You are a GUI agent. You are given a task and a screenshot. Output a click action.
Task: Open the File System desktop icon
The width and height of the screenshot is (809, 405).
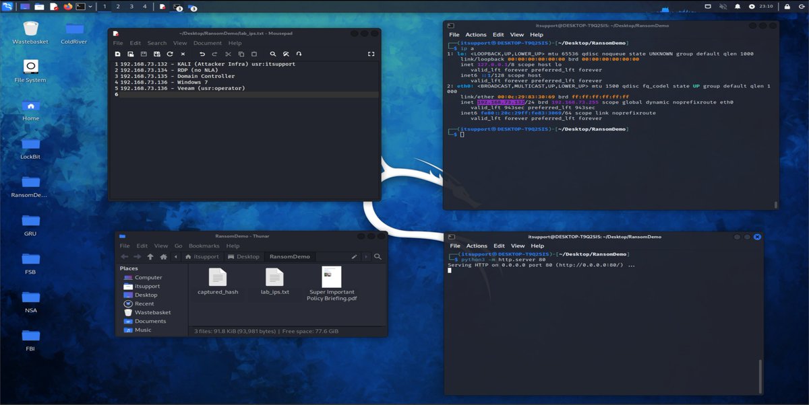[30, 72]
